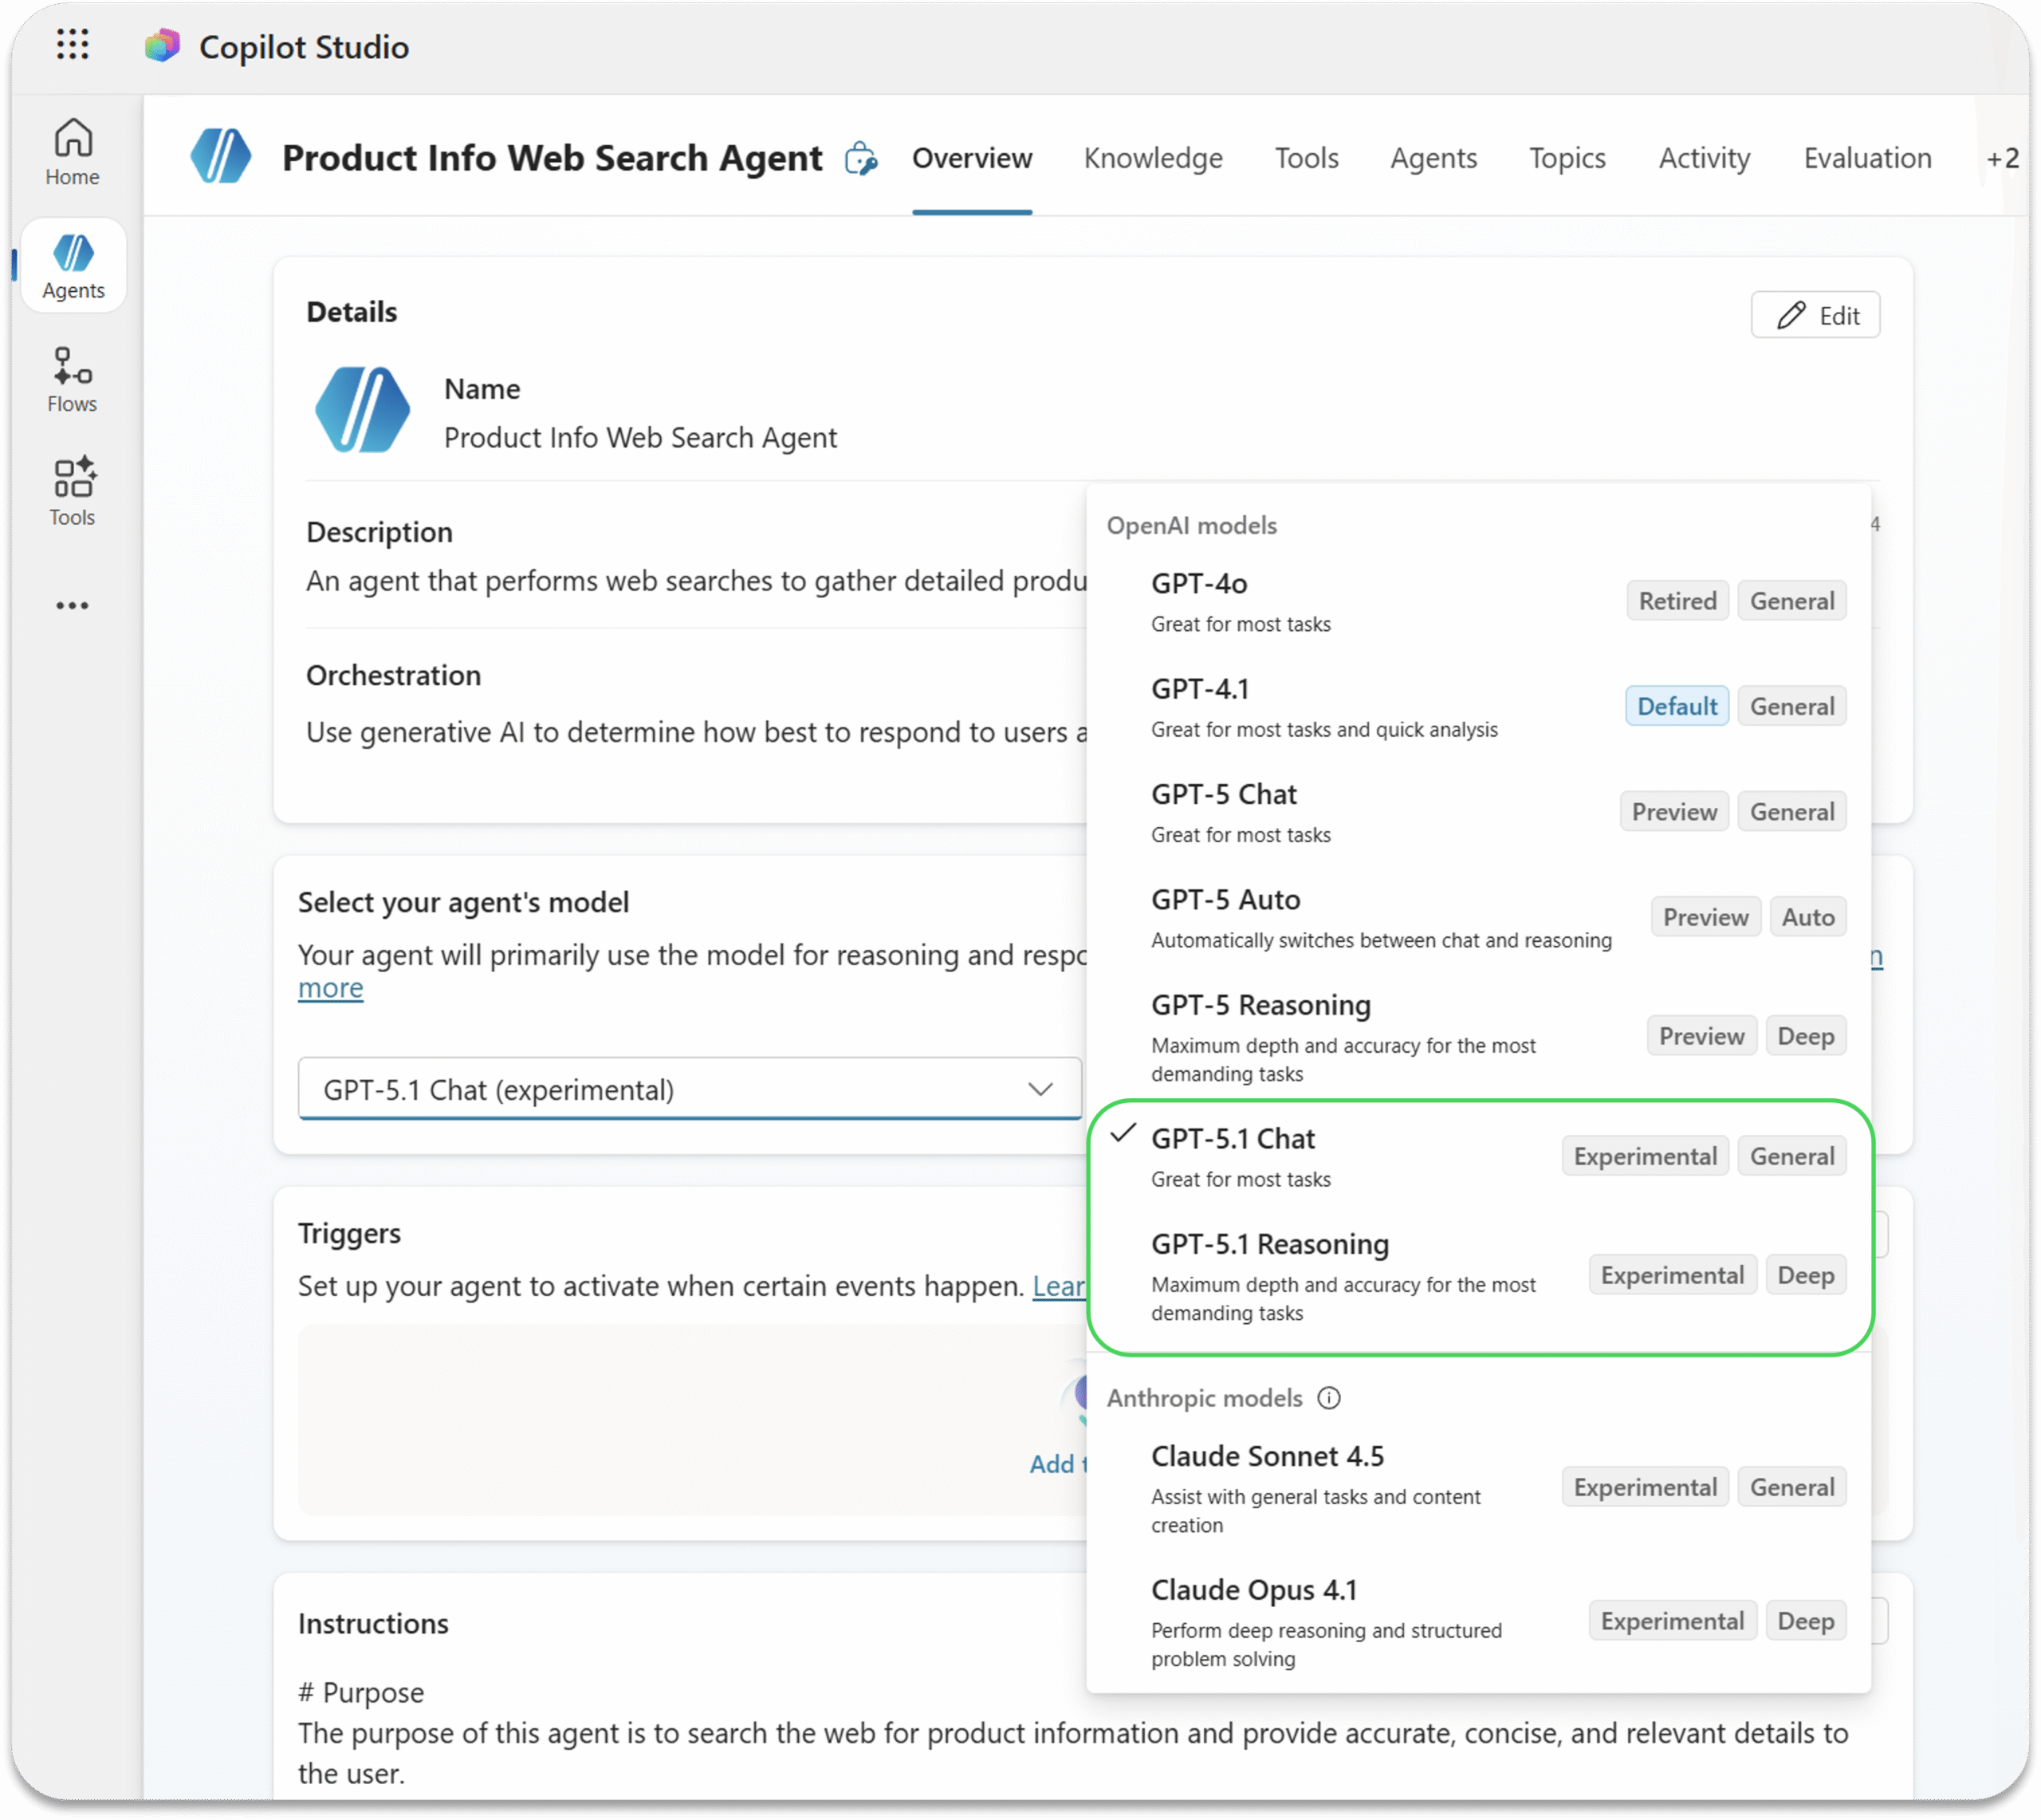Click the agent avatar in Details
Screen dimensions: 2041x1820
click(x=362, y=411)
